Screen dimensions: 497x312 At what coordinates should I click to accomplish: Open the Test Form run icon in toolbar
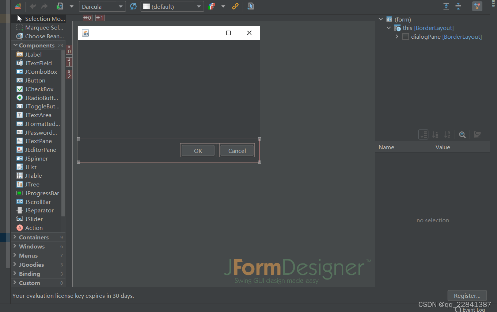pos(60,6)
